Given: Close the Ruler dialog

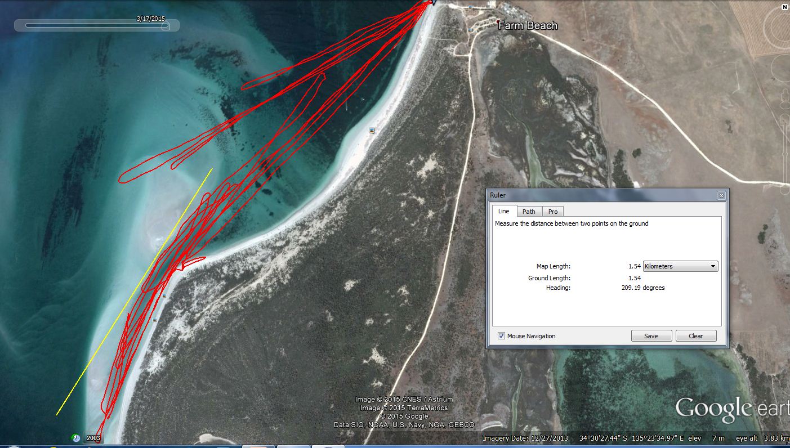Looking at the screenshot, I should point(721,195).
